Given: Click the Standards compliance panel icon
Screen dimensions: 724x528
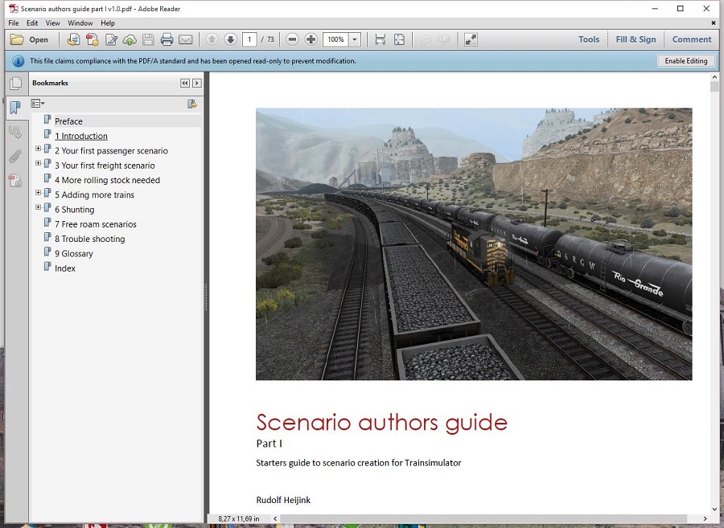Looking at the screenshot, I should coord(15,181).
